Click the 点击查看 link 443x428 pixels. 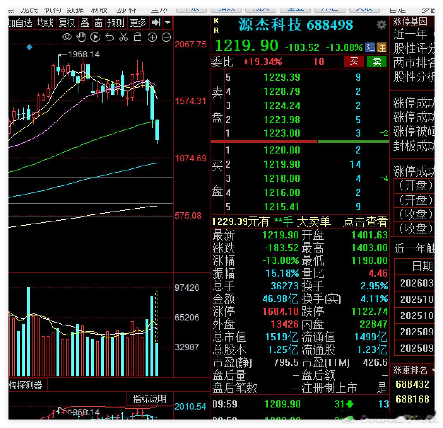(x=365, y=222)
